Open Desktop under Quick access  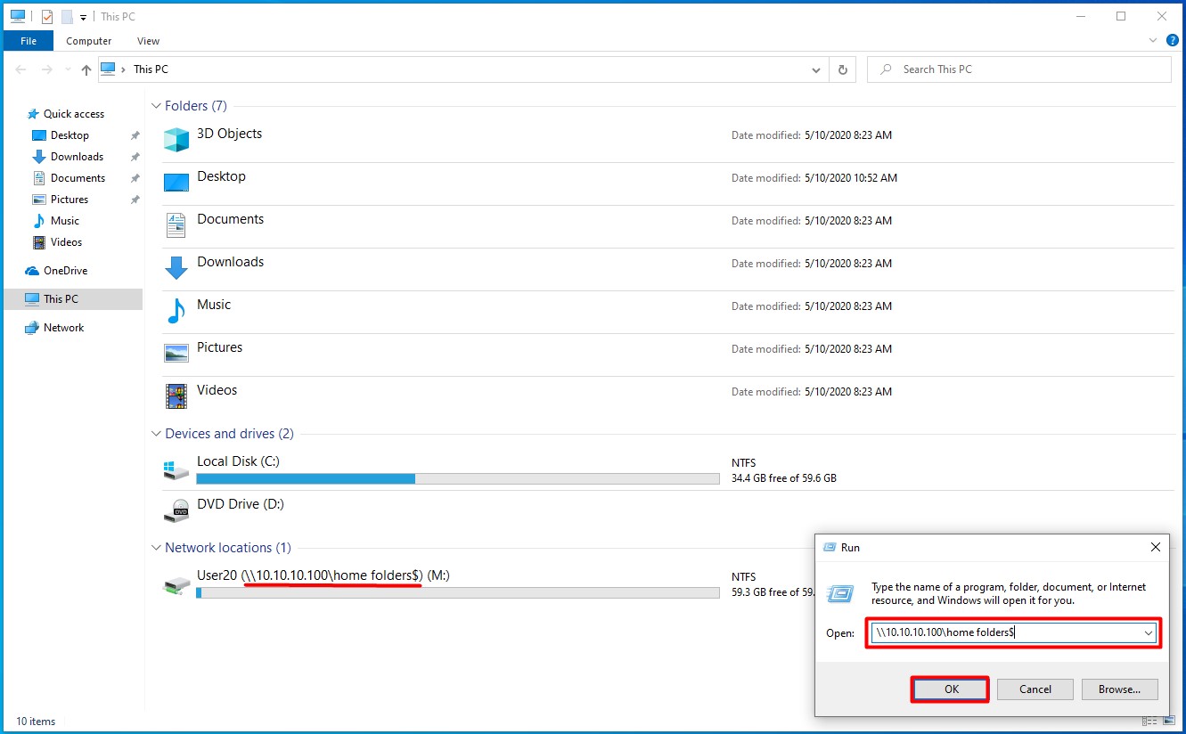tap(70, 135)
